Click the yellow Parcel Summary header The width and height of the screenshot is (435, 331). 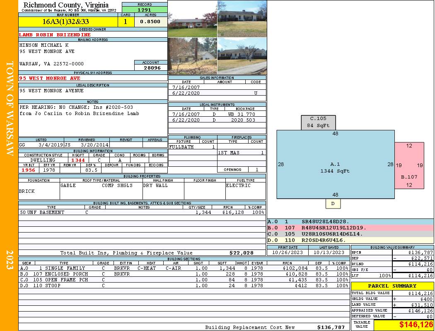(392, 286)
